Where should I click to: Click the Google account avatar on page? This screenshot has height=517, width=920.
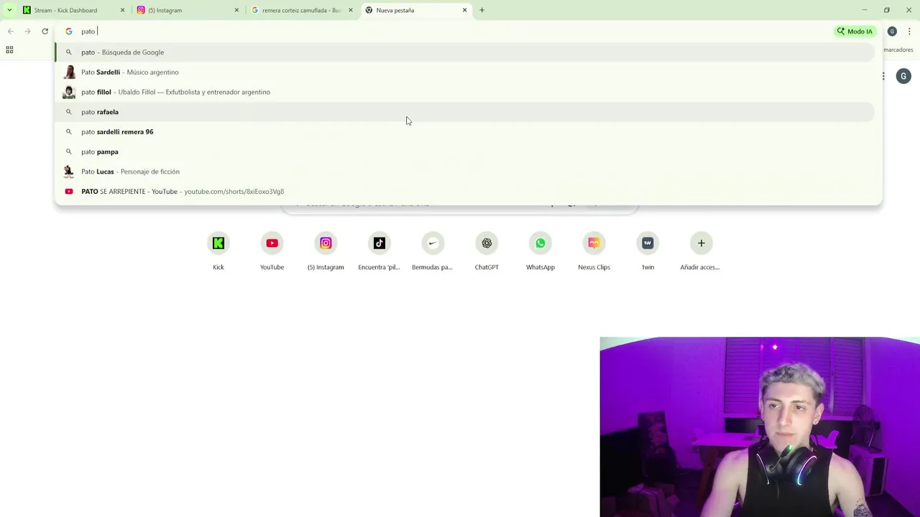[903, 76]
